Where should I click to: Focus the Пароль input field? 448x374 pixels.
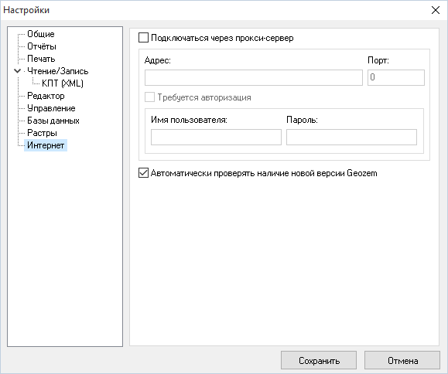click(352, 138)
